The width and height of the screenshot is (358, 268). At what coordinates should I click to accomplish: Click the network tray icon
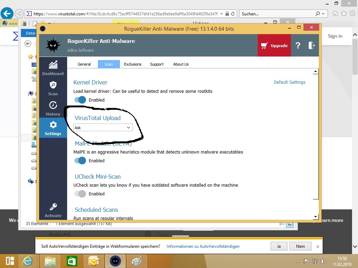click(x=315, y=261)
